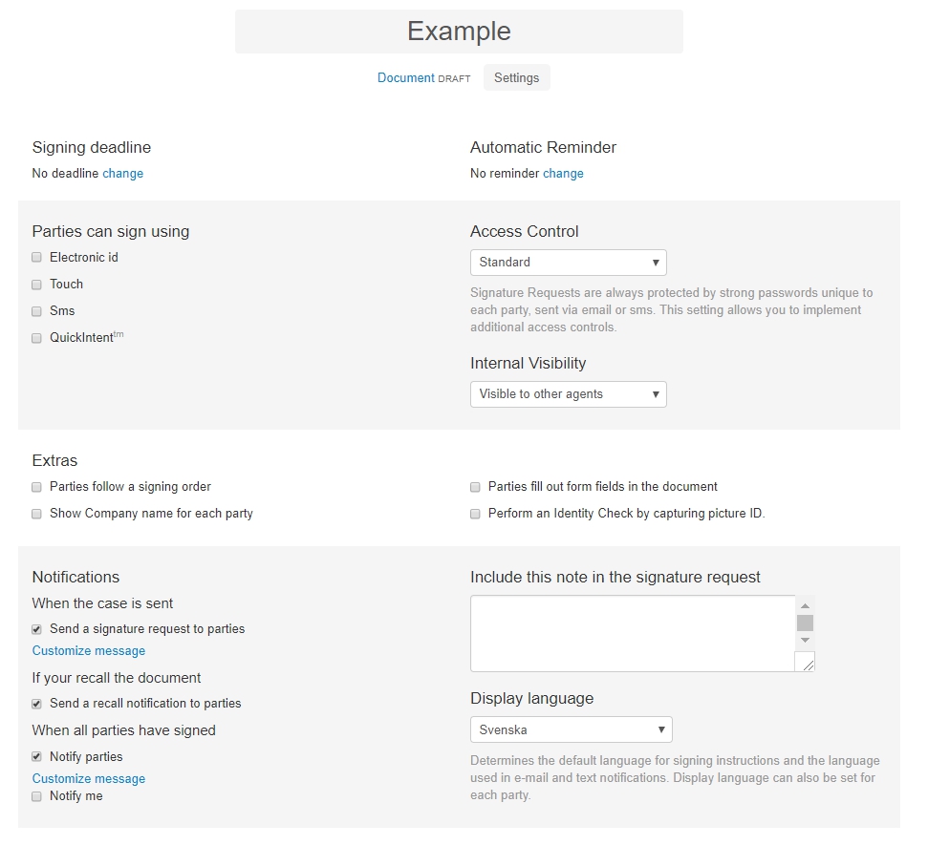Click the resize grip of the note textarea
Viewport: 928px width, 845px height.
(x=806, y=663)
